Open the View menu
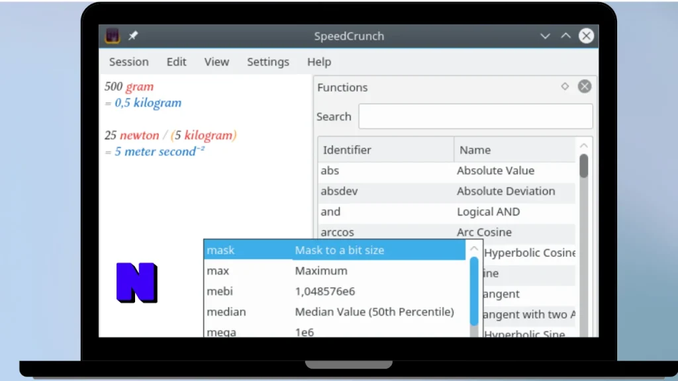Screen dimensions: 678x381 (x=217, y=62)
